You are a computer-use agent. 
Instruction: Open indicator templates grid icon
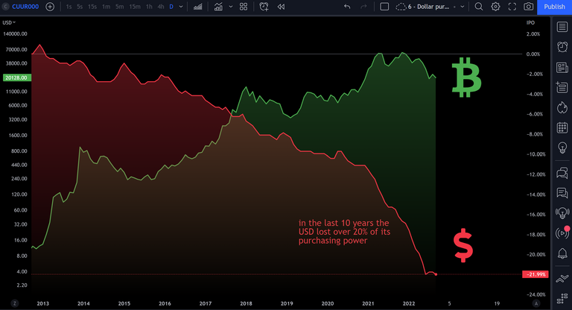(244, 7)
